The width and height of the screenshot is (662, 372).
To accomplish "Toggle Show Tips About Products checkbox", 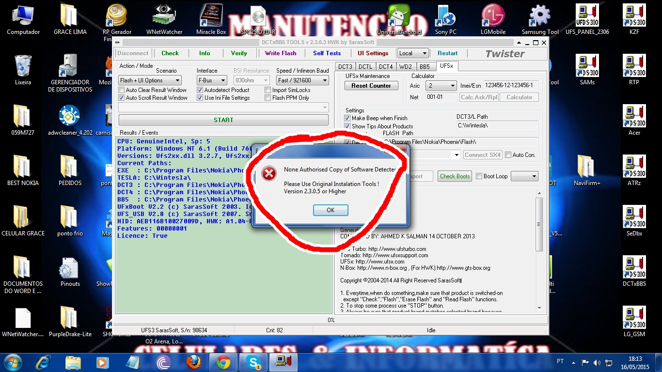I will [x=347, y=126].
